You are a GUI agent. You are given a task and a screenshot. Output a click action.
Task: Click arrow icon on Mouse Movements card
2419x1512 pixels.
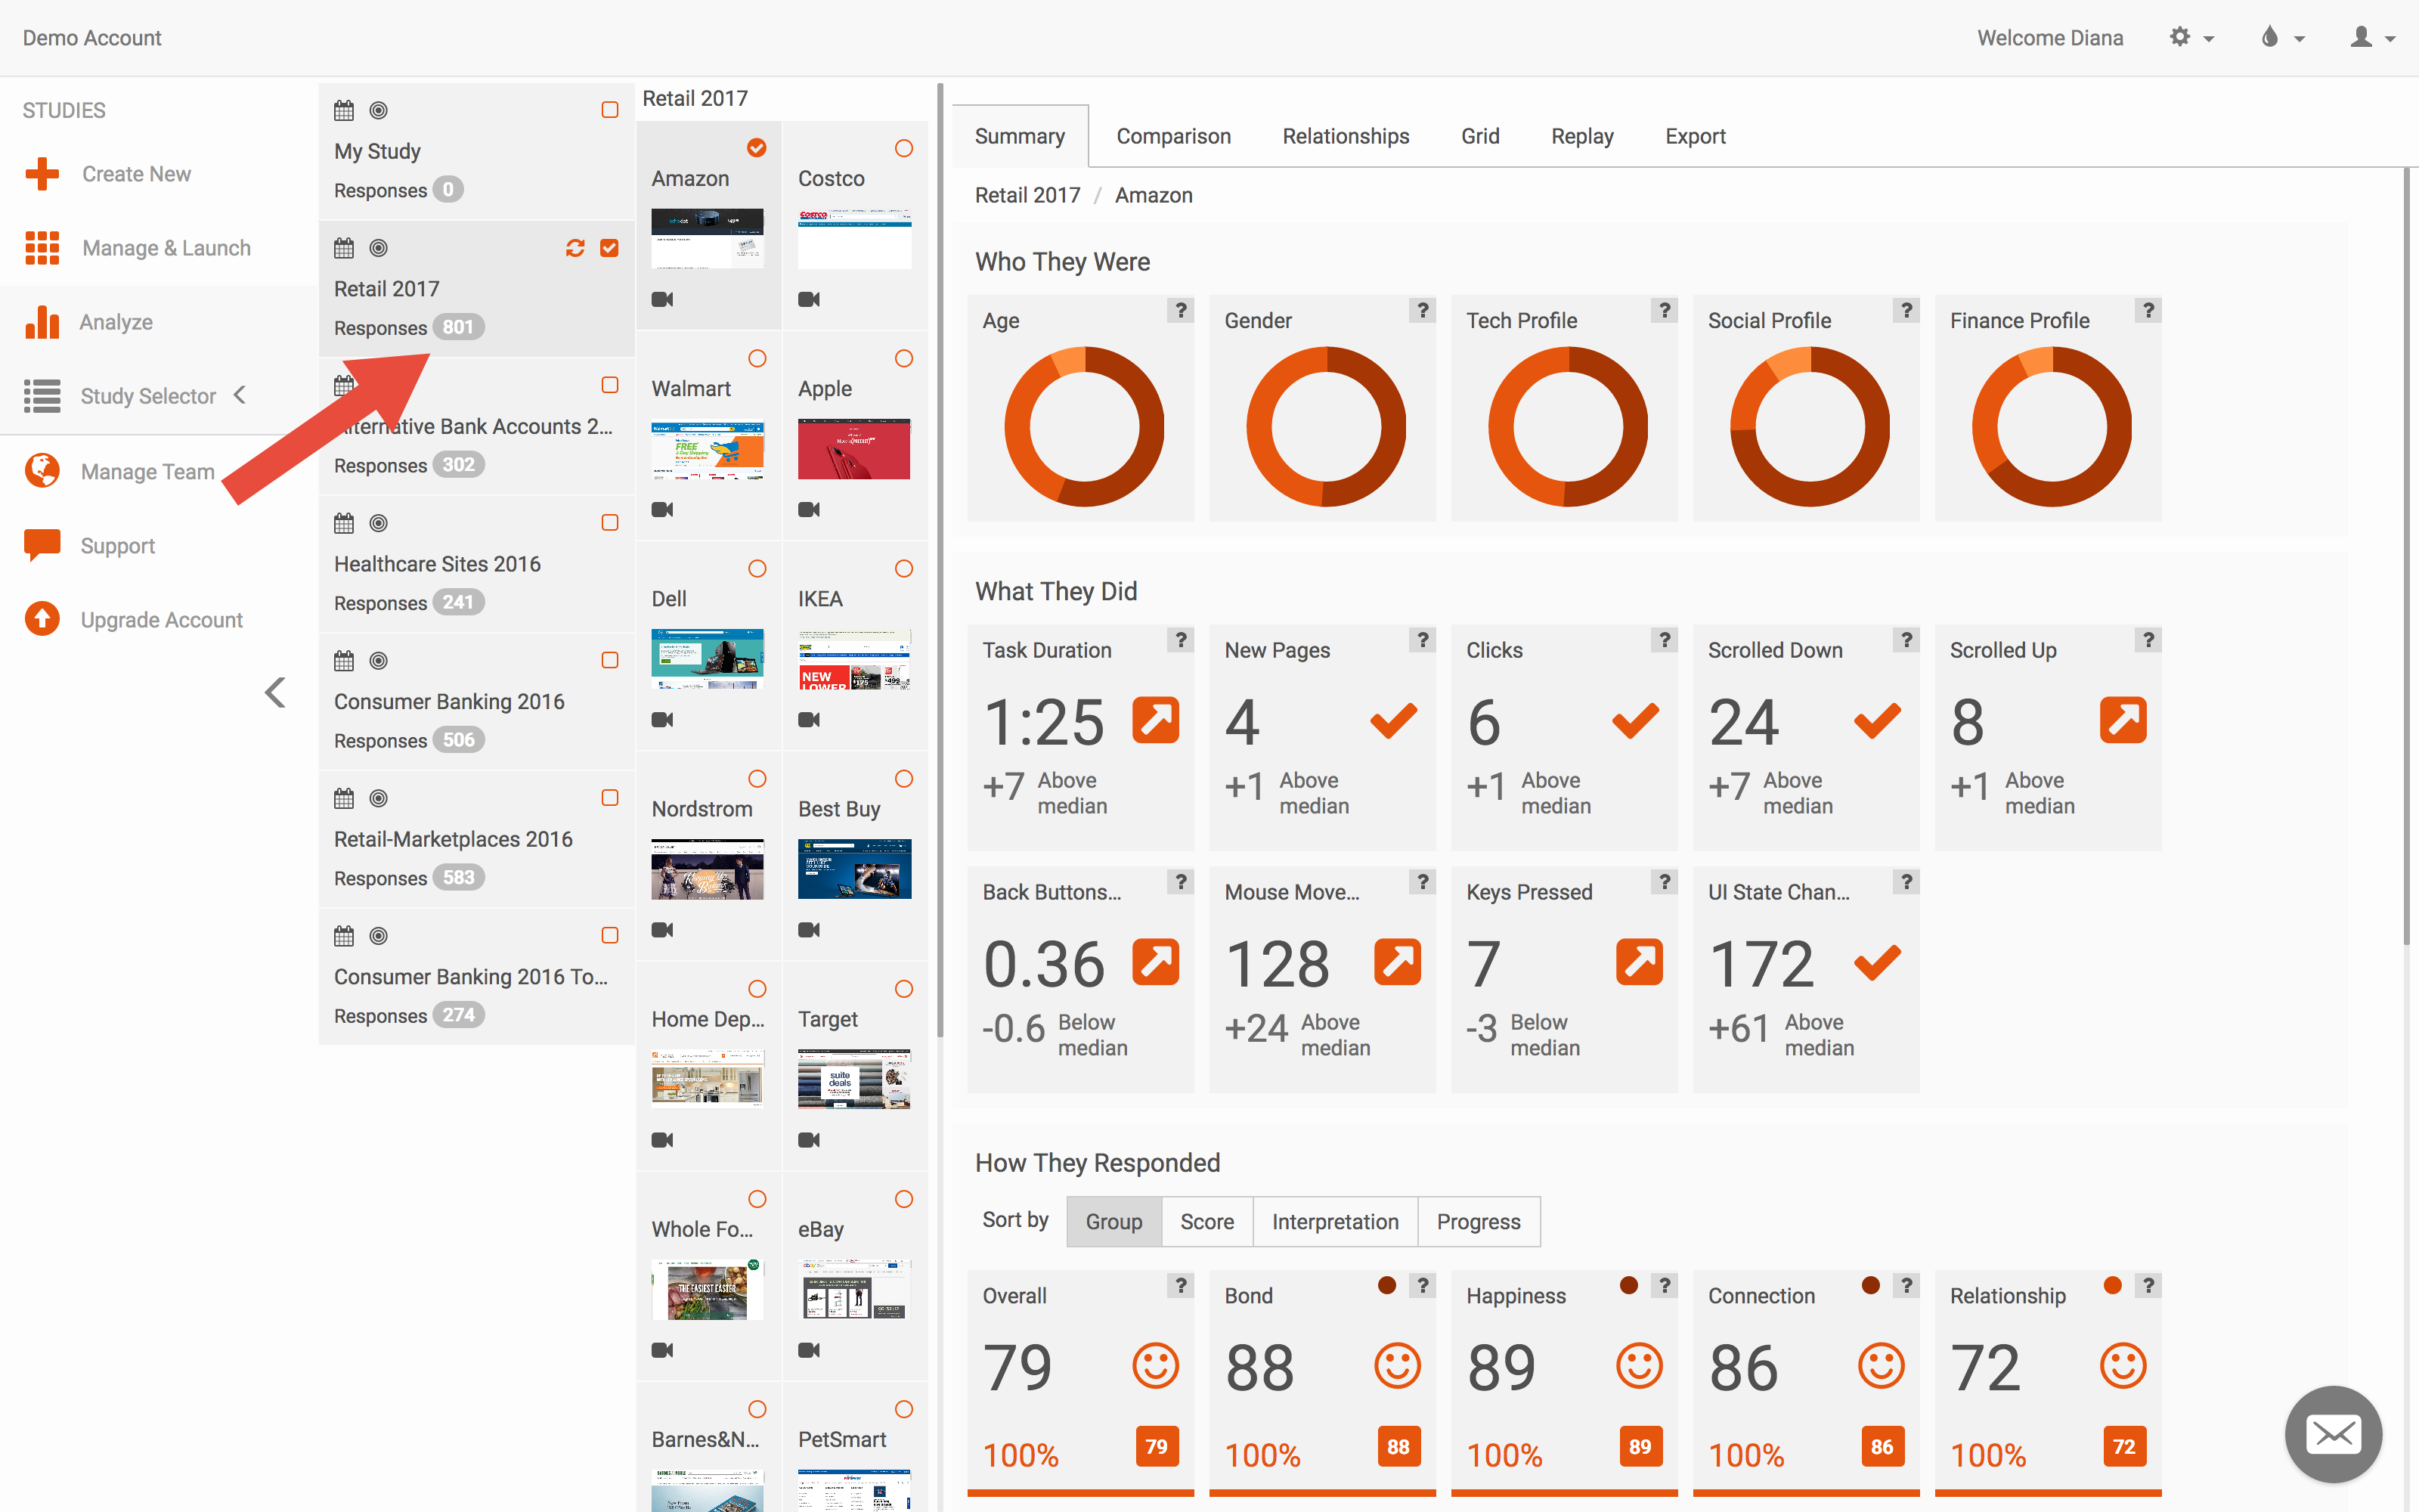[1398, 962]
